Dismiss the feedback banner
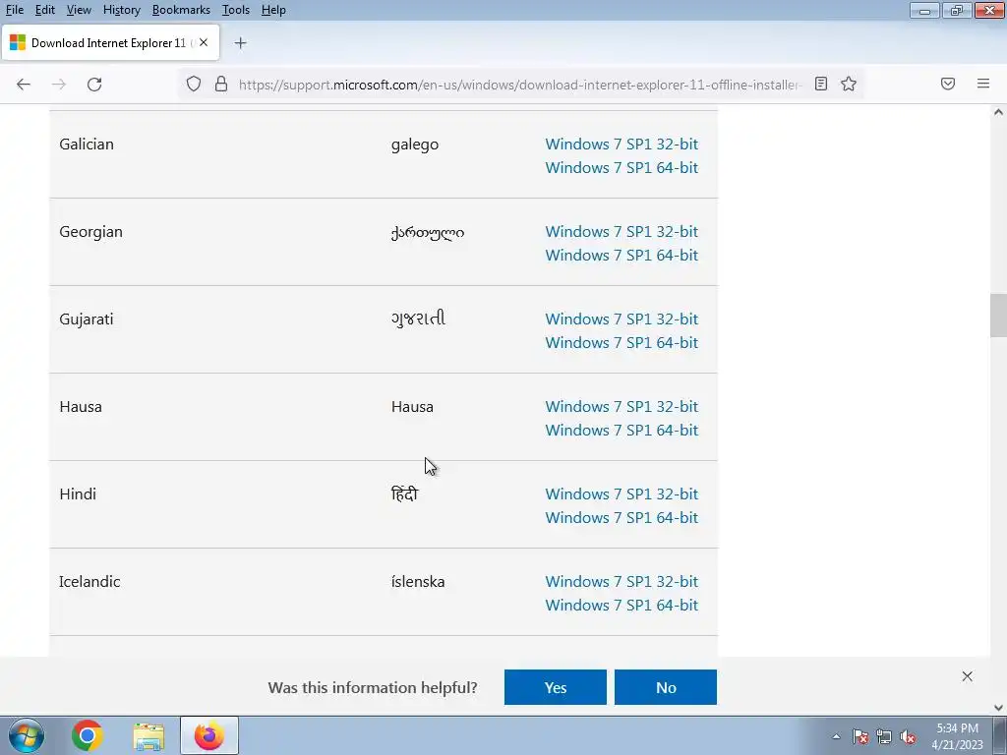 [968, 676]
